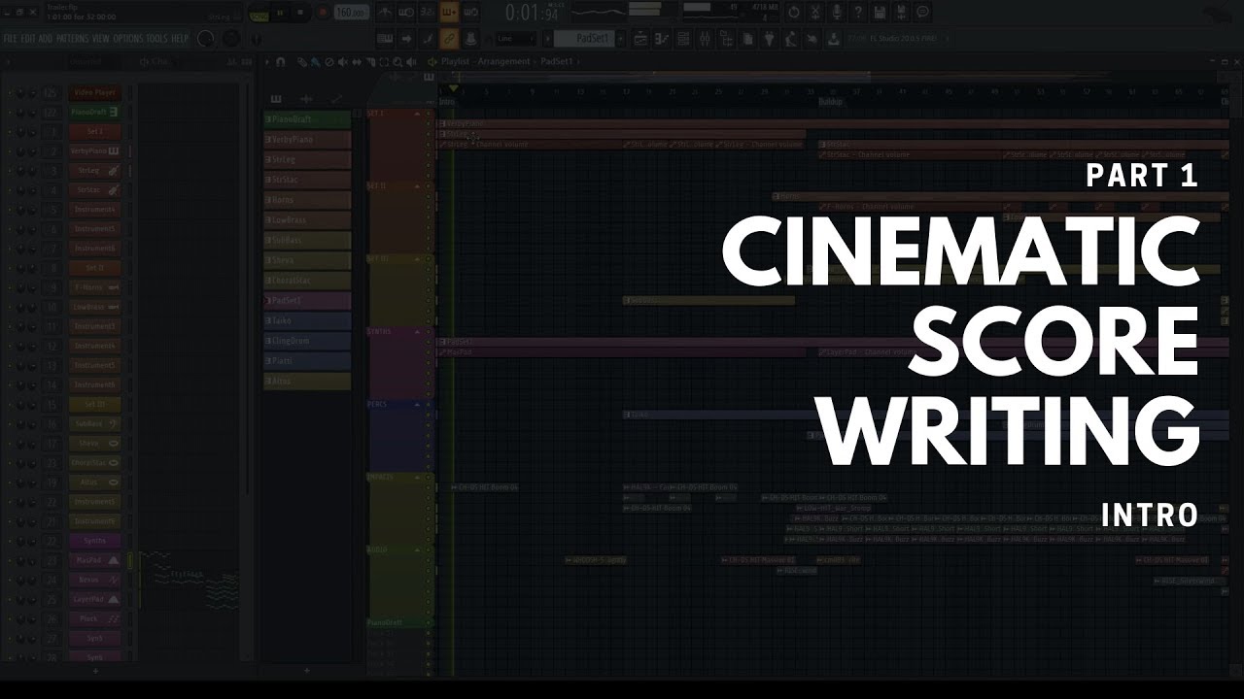Toggle the metronome icon
Screen dimensions: 1244x699
[385, 13]
